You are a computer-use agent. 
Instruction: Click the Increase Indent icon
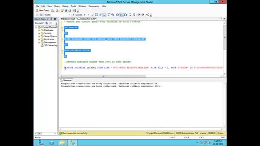pos(143,15)
